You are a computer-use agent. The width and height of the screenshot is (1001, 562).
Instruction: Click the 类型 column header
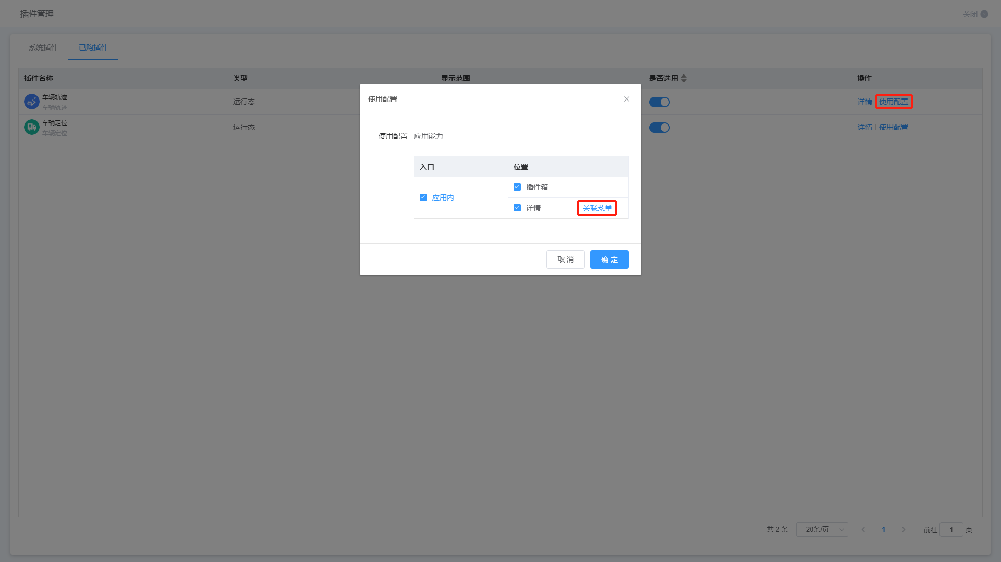(x=240, y=78)
